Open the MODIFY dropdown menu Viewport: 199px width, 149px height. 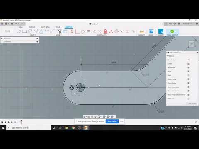(59, 35)
